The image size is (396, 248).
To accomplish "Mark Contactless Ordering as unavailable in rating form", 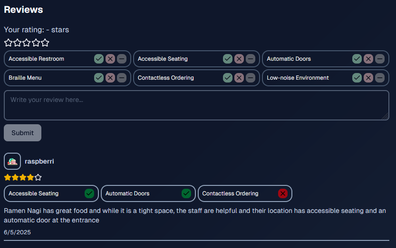I will [x=239, y=78].
